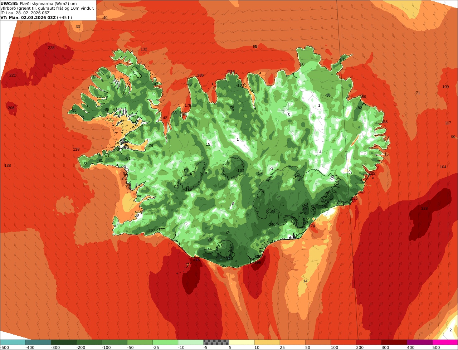Click the valid time 'VT: Mán. 02.03.2026 03Z'
This screenshot has height=350, width=458.
[28, 18]
